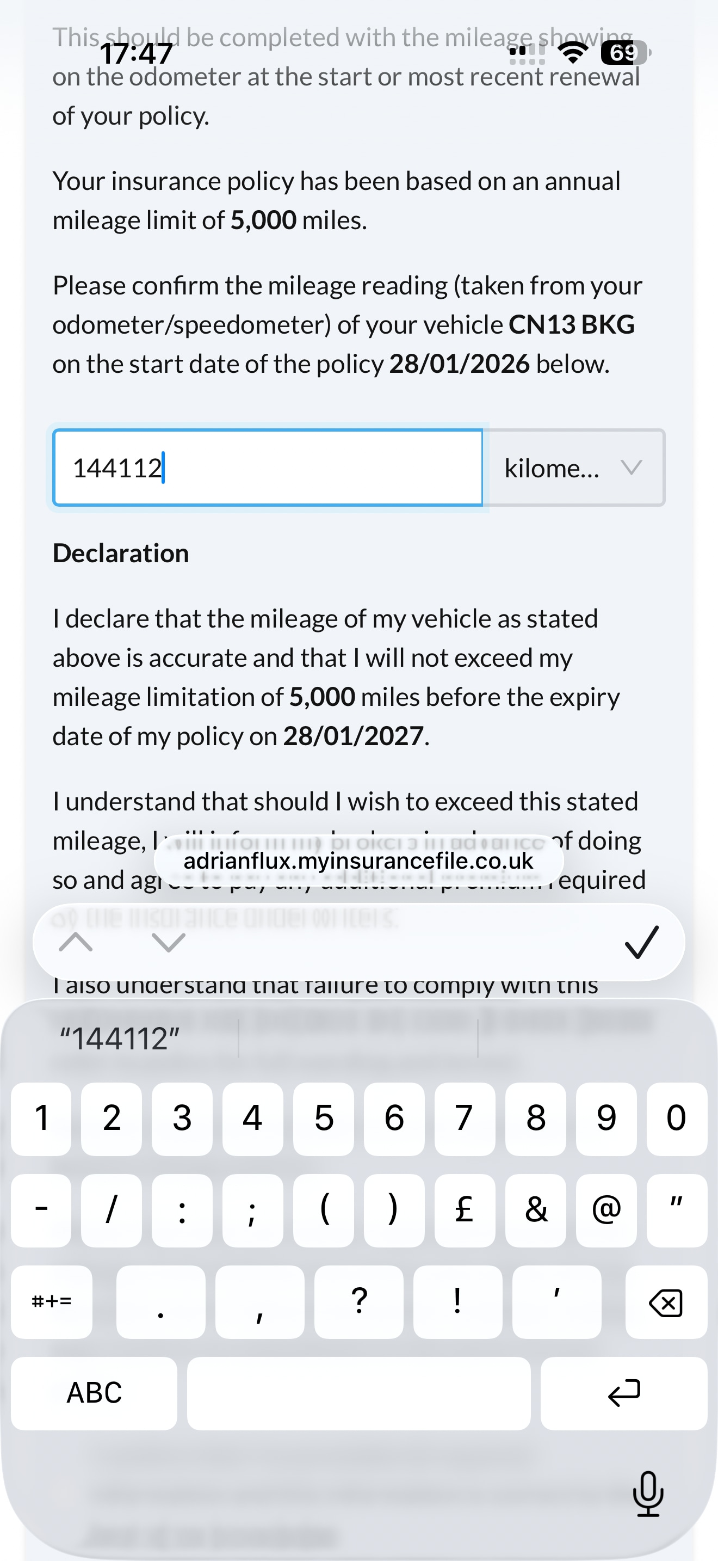Select the "144112" autocomplete suggestion

(120, 1038)
